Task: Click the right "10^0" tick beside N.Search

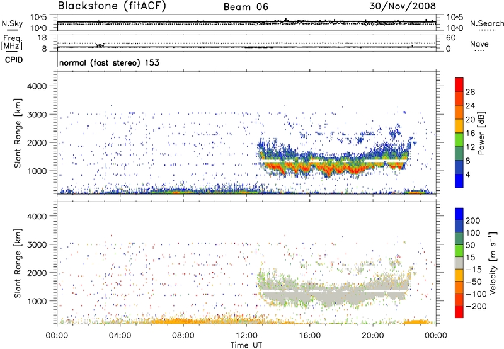Action: [x=455, y=28]
